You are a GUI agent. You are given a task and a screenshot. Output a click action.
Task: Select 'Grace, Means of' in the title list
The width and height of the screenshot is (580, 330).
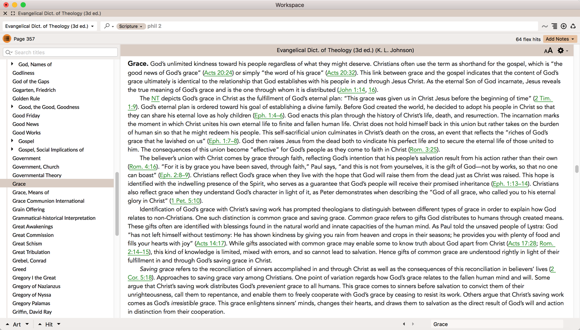tap(31, 193)
